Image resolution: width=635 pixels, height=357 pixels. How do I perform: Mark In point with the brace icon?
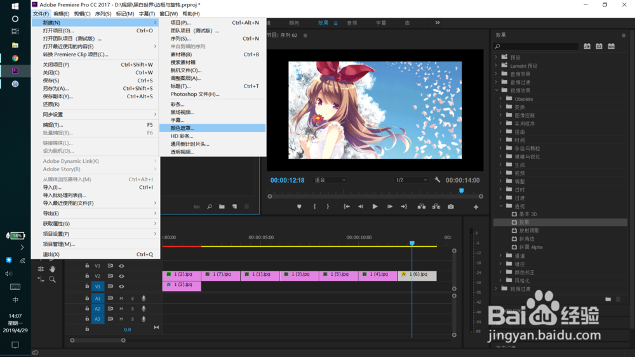point(315,207)
